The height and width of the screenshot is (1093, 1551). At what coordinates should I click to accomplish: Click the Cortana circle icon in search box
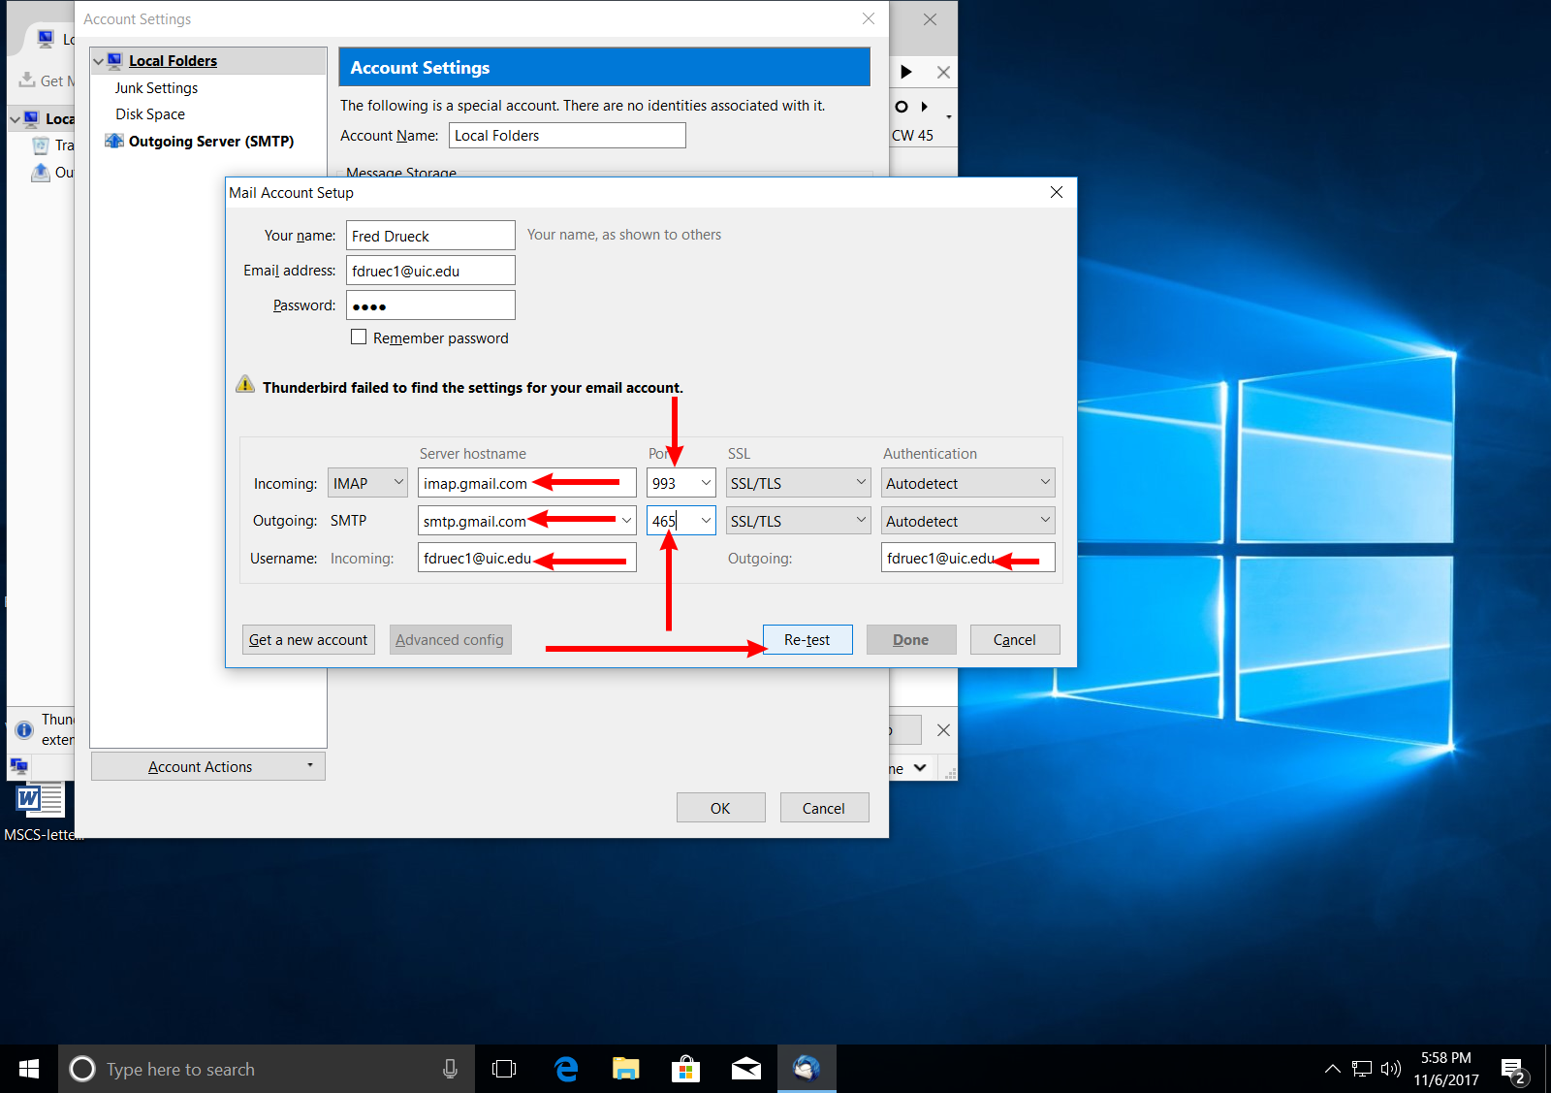[x=82, y=1069]
